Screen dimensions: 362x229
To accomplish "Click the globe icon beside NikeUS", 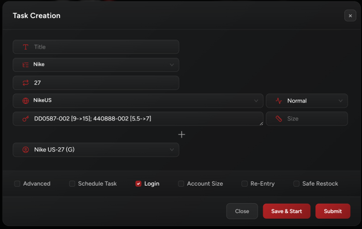I will [25, 101].
